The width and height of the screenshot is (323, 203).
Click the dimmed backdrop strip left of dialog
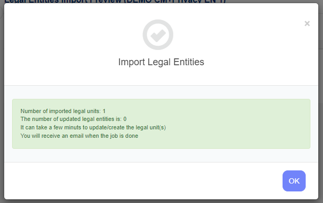pyautogui.click(x=2, y=103)
